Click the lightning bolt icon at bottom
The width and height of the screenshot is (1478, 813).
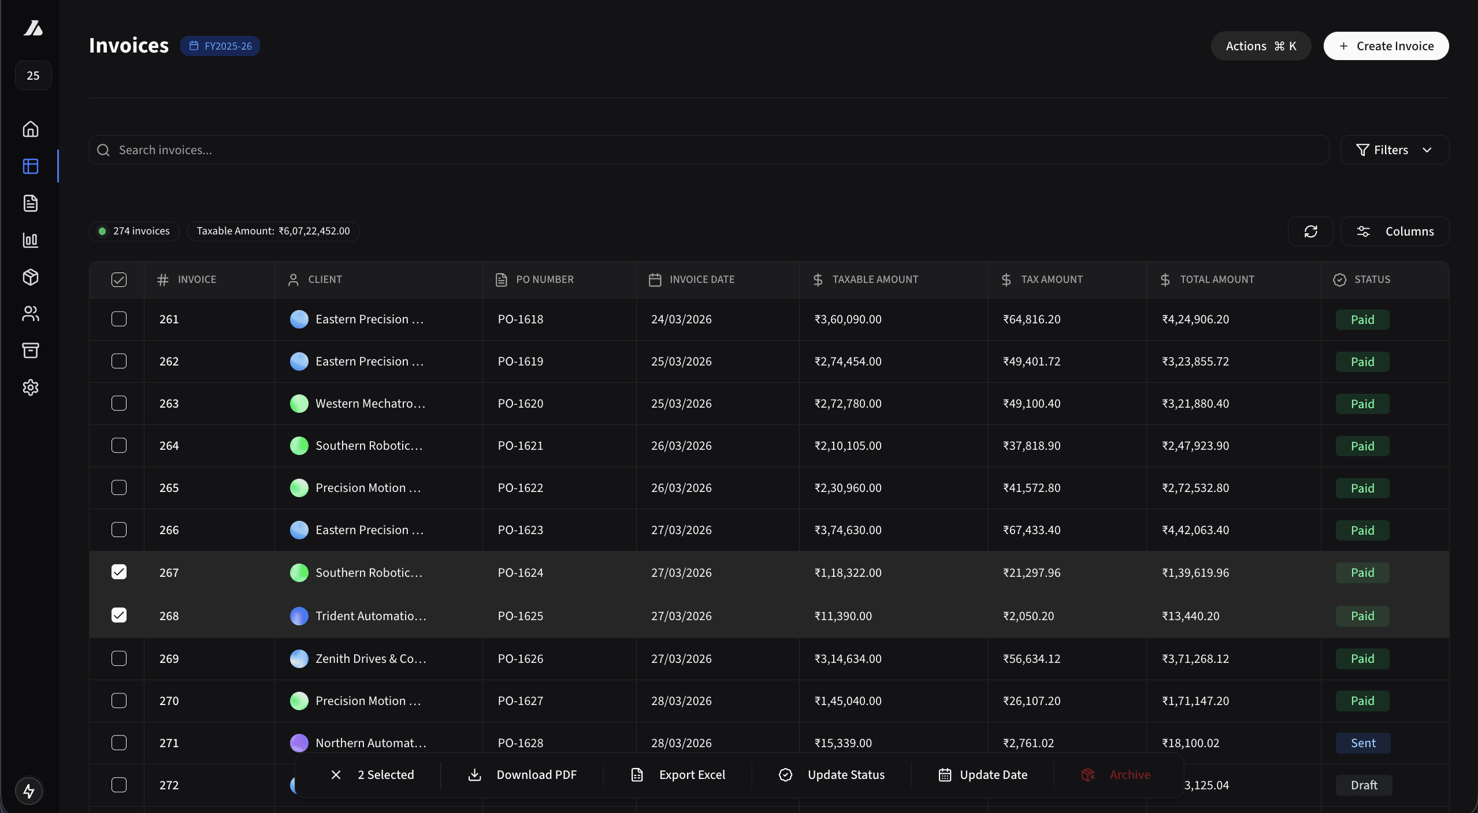tap(29, 791)
